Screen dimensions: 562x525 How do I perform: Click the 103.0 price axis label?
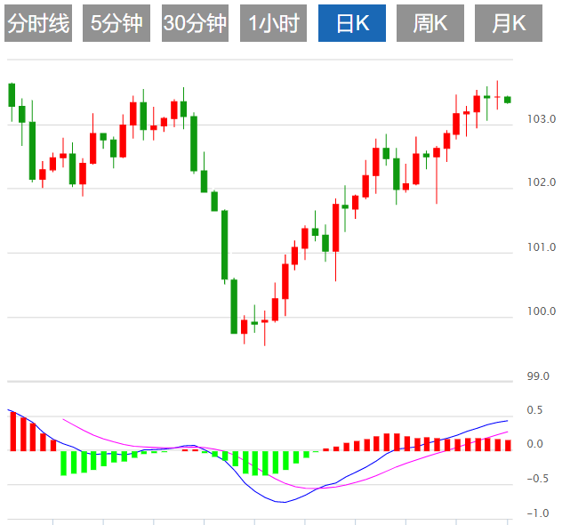[542, 119]
